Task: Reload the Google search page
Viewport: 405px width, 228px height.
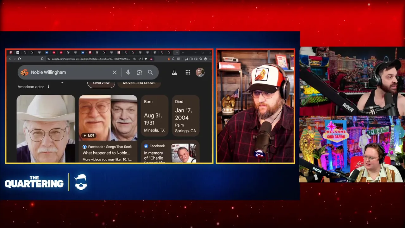Action: pyautogui.click(x=20, y=59)
